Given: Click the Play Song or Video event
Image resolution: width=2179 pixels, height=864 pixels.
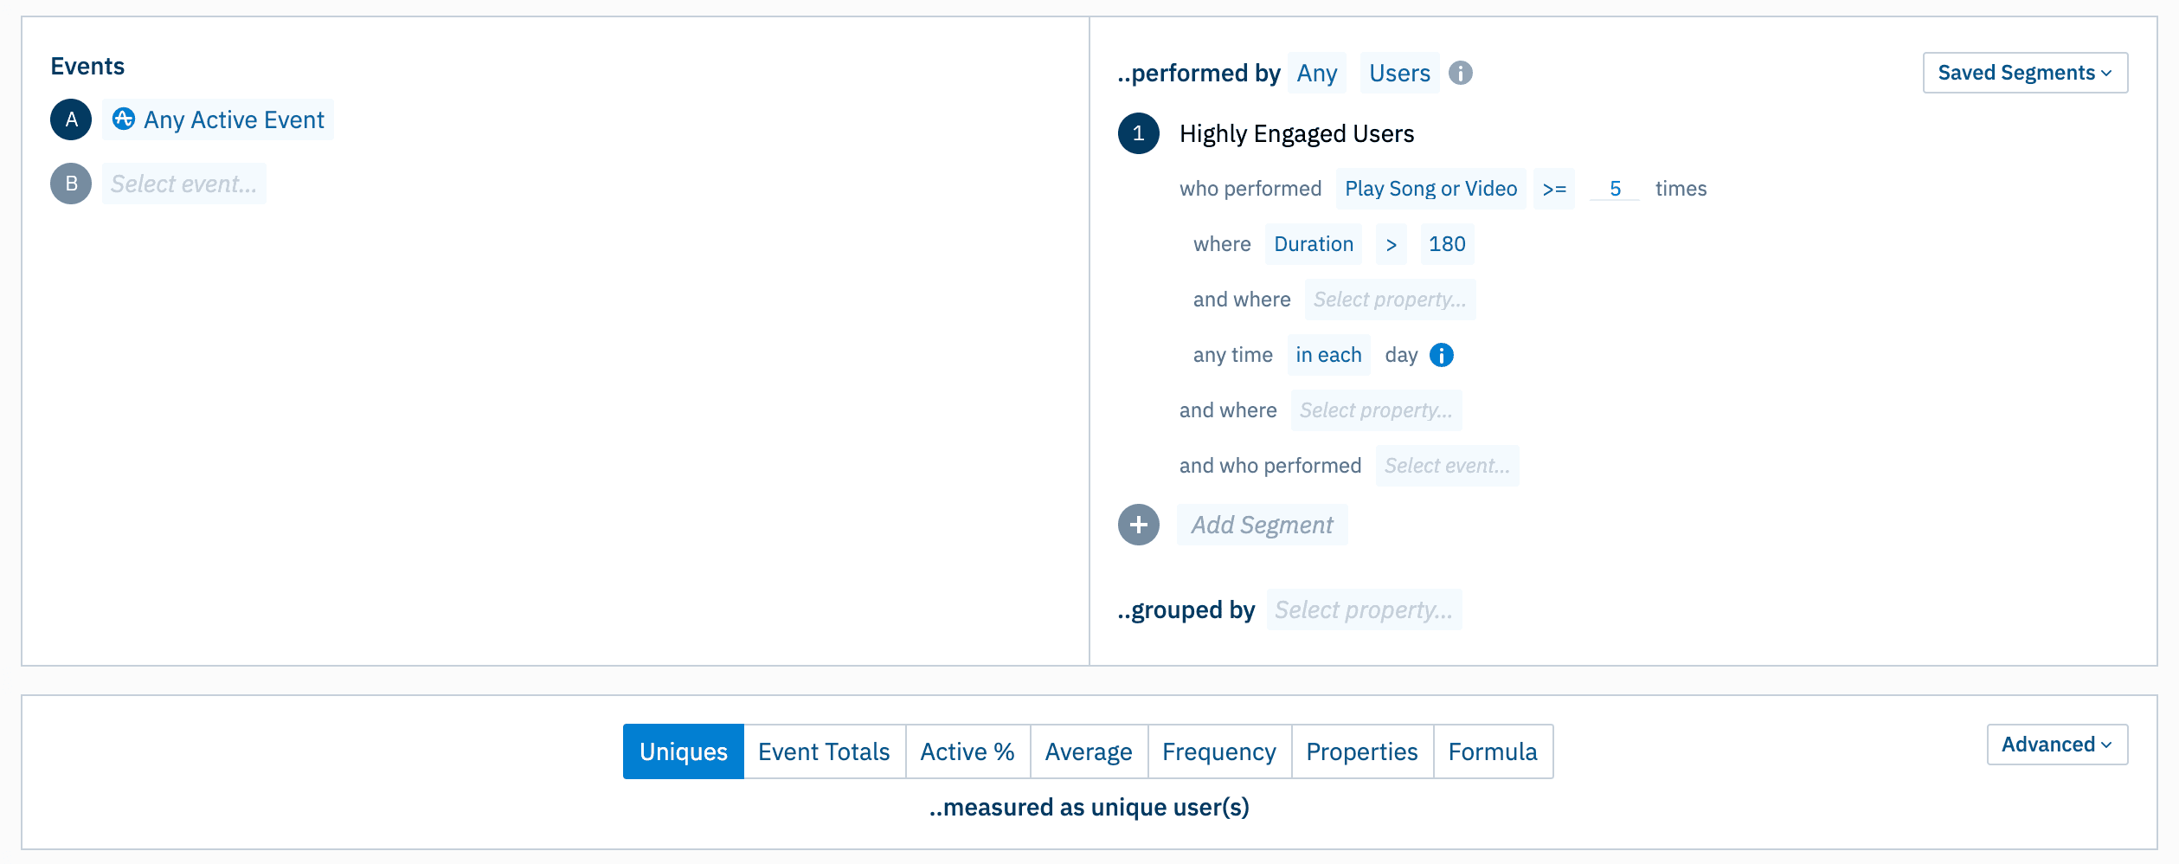Looking at the screenshot, I should tap(1430, 189).
